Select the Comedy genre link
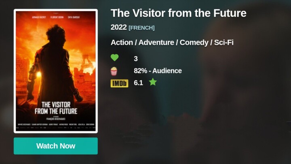The width and height of the screenshot is (291, 164). pos(193,43)
